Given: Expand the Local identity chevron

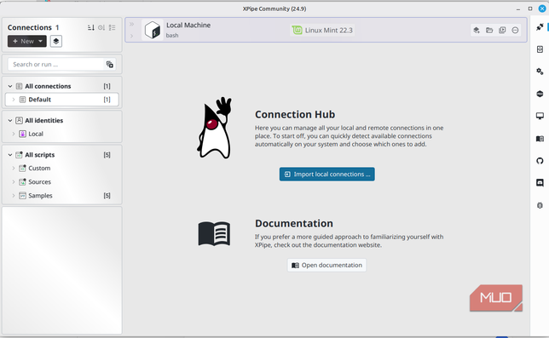Looking at the screenshot, I should point(14,134).
